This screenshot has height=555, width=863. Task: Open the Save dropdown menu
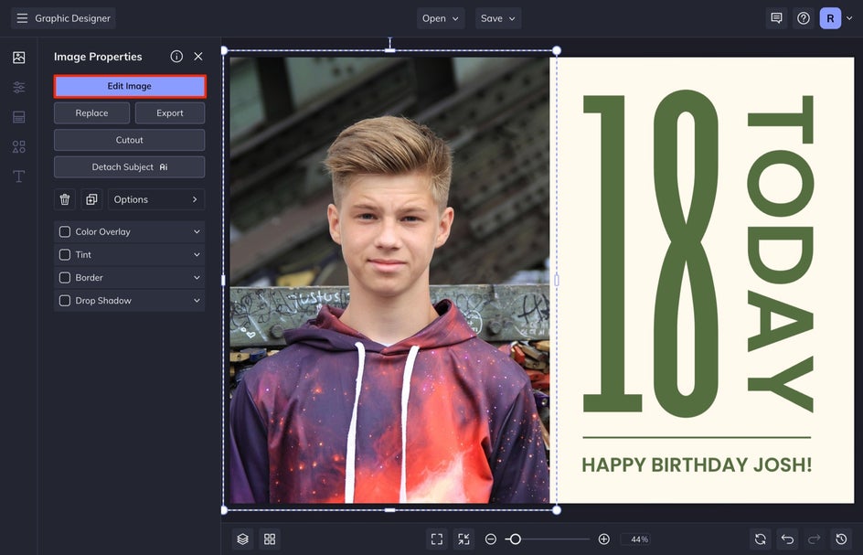click(x=498, y=18)
